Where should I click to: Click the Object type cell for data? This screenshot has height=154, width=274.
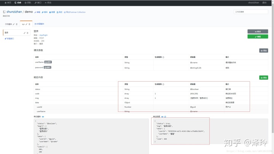[127, 103]
